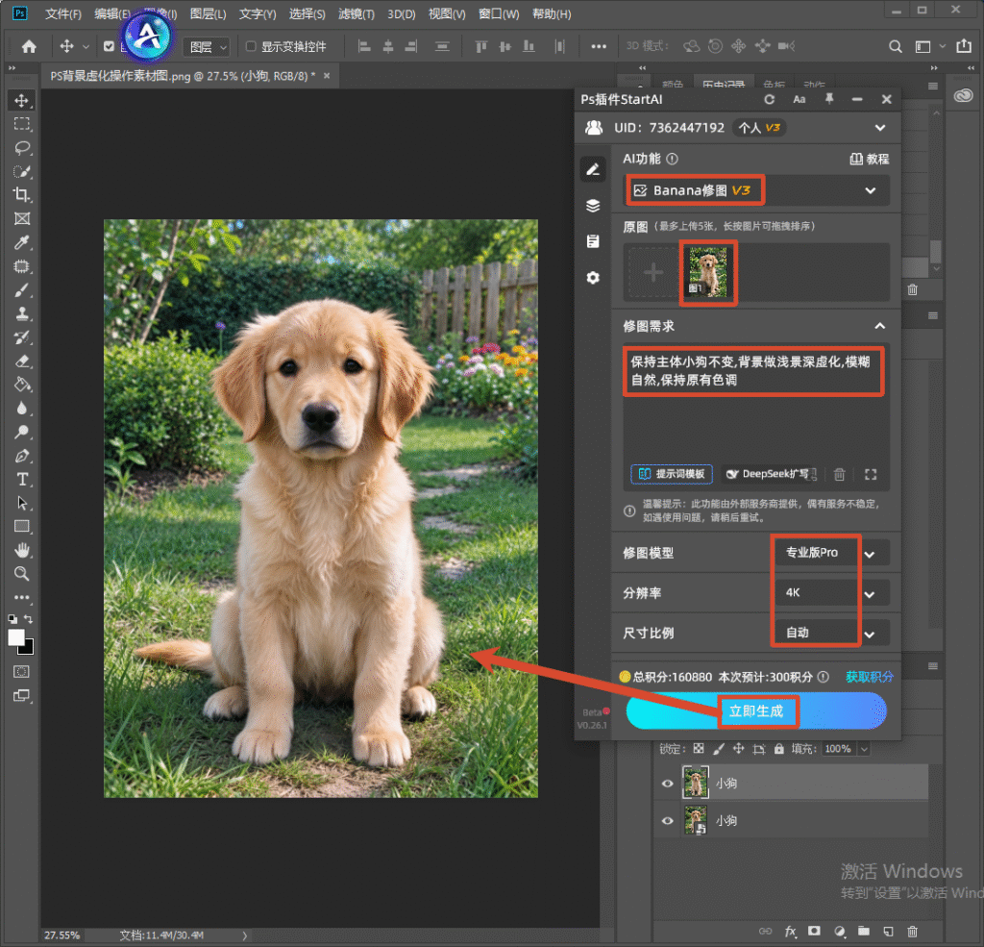The width and height of the screenshot is (984, 947).
Task: Hide the highlighted 小狗 layer's eye icon
Action: tap(667, 784)
